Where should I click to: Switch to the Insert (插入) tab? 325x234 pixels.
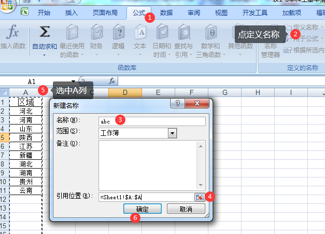click(72, 12)
